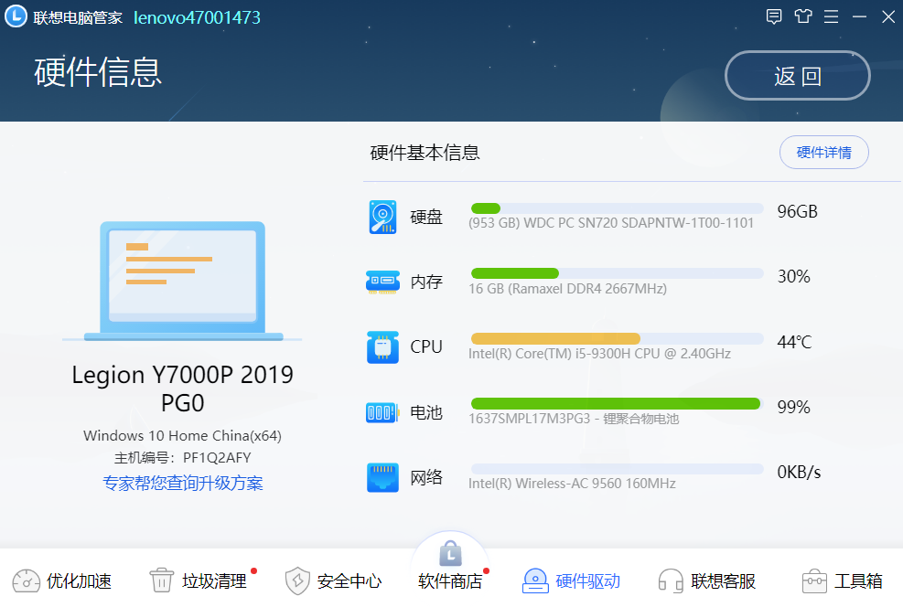
Task: Click the hard disk (硬盘) icon
Action: (x=382, y=217)
